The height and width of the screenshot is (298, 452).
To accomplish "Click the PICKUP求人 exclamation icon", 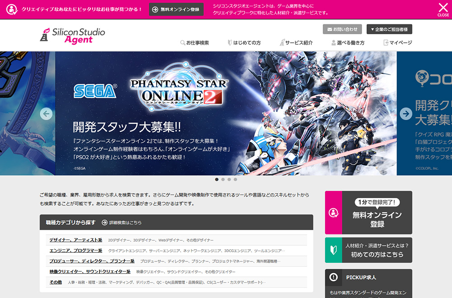I will click(x=334, y=277).
